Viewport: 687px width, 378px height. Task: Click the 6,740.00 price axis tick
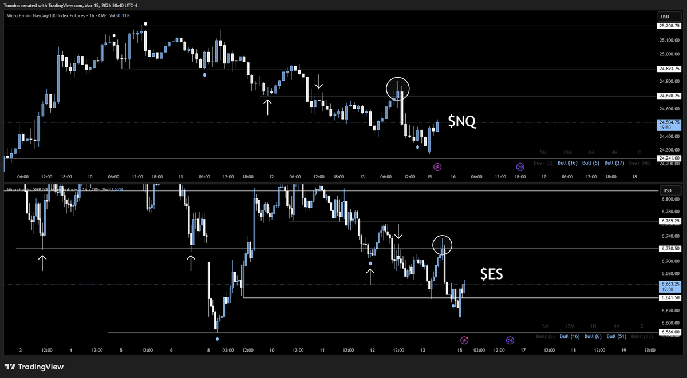coord(670,236)
